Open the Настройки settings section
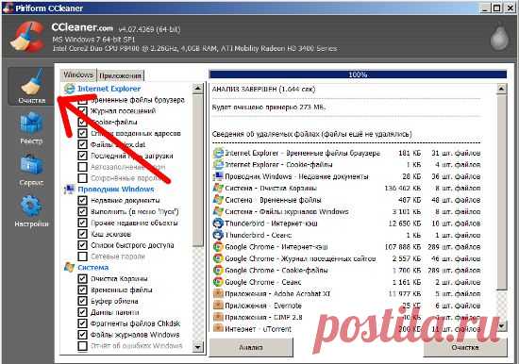 point(31,211)
